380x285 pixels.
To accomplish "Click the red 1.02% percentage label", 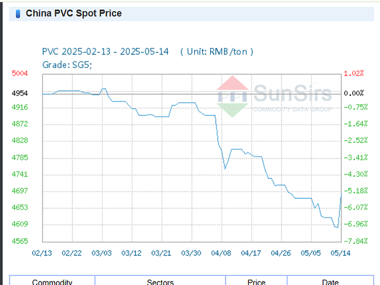I will (354, 74).
